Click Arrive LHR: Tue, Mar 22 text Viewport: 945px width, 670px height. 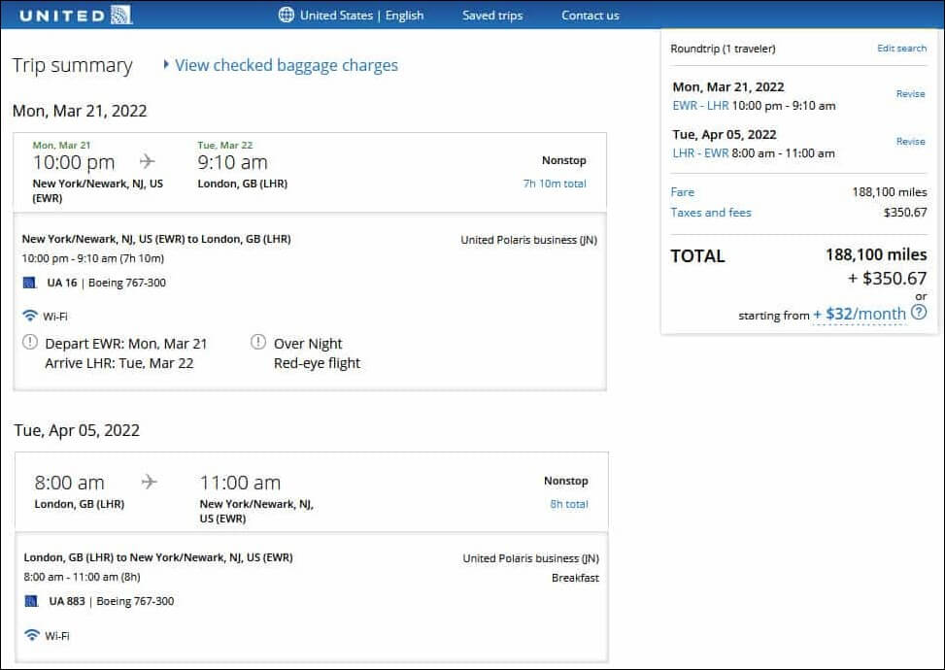[x=119, y=363]
